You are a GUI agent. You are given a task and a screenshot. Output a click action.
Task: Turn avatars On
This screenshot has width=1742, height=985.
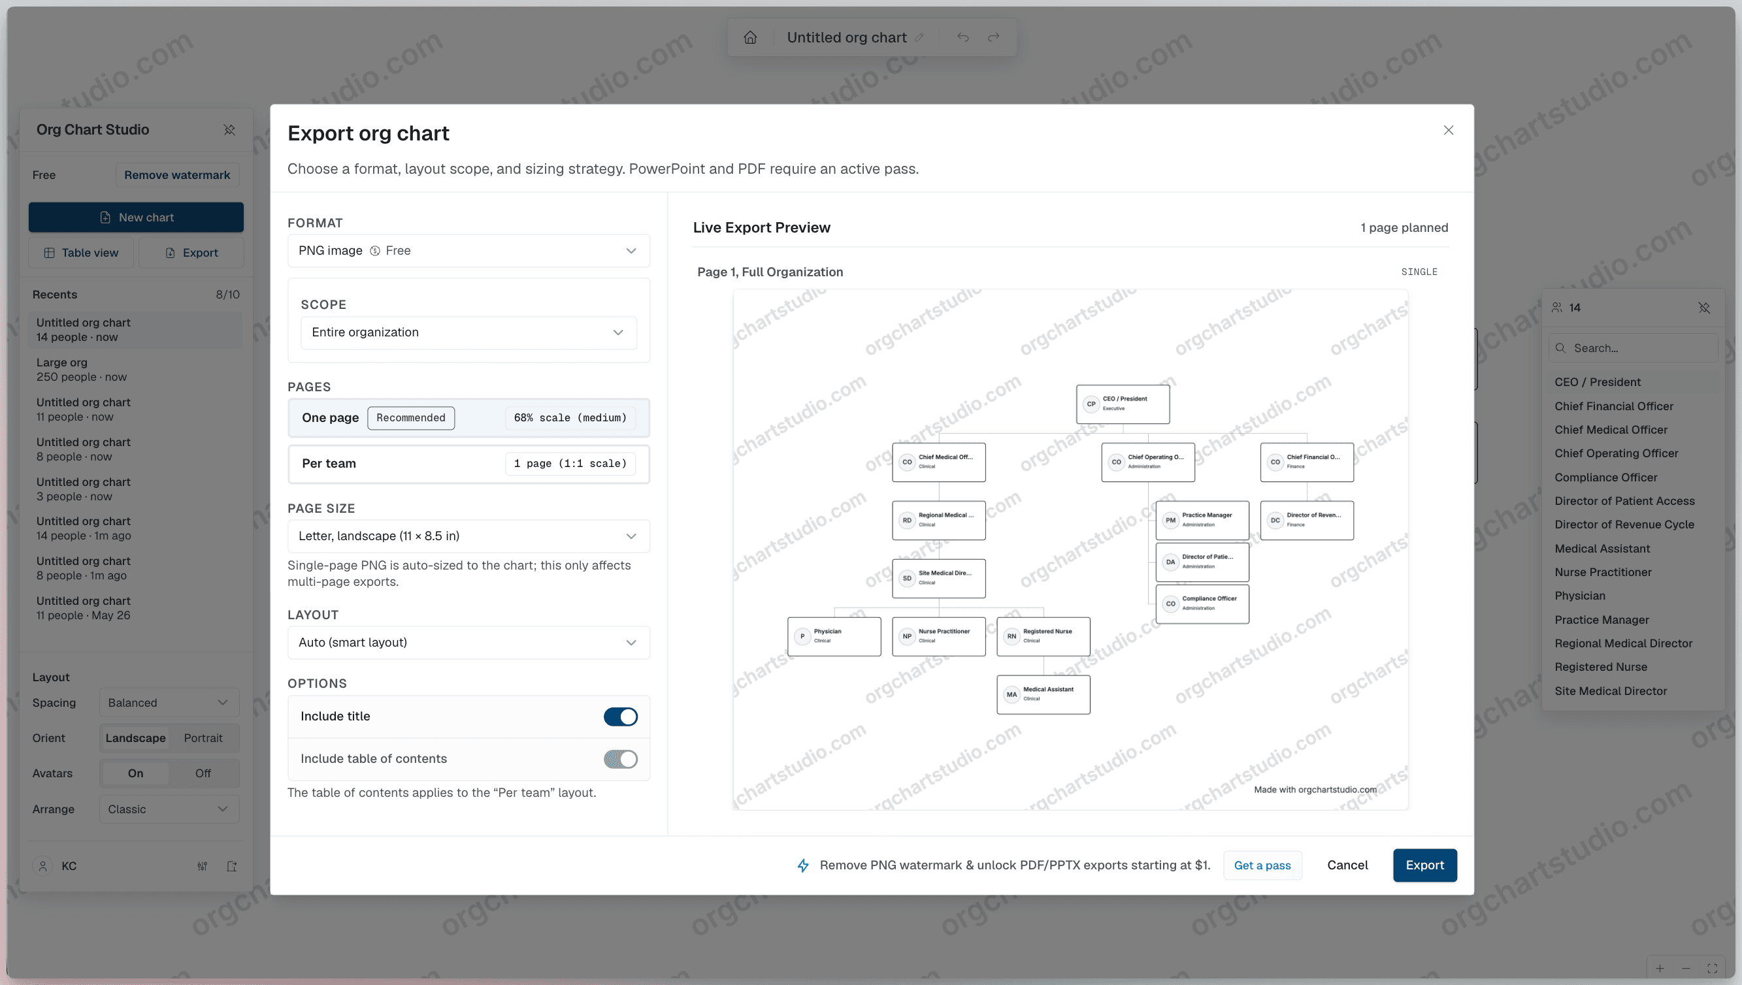click(x=135, y=773)
